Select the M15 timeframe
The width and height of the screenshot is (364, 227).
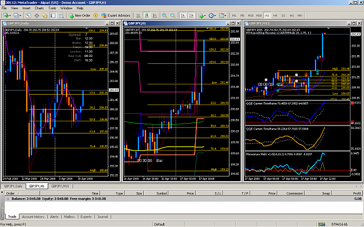tap(250, 16)
